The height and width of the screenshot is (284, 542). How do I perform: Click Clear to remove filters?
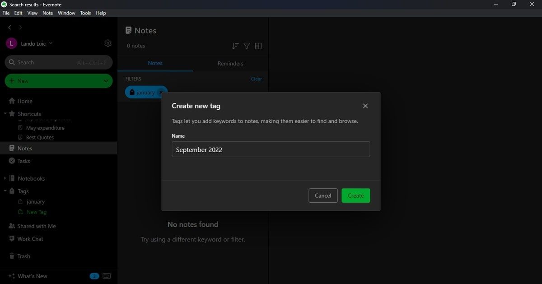(256, 79)
